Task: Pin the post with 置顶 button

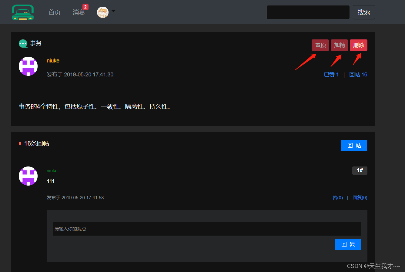Action: click(320, 45)
